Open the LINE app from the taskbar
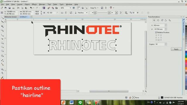The image size is (187, 105). click(x=80, y=102)
